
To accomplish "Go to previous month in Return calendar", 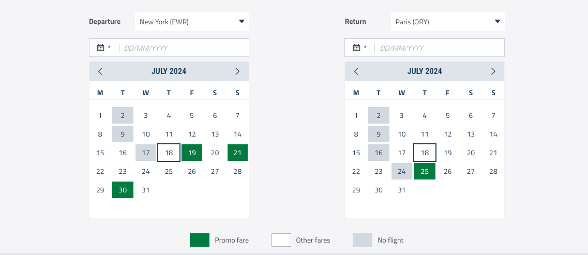I will click(x=356, y=71).
